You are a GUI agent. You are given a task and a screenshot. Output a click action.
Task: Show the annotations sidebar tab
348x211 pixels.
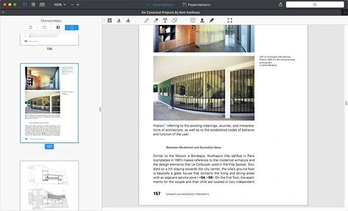coord(58,27)
